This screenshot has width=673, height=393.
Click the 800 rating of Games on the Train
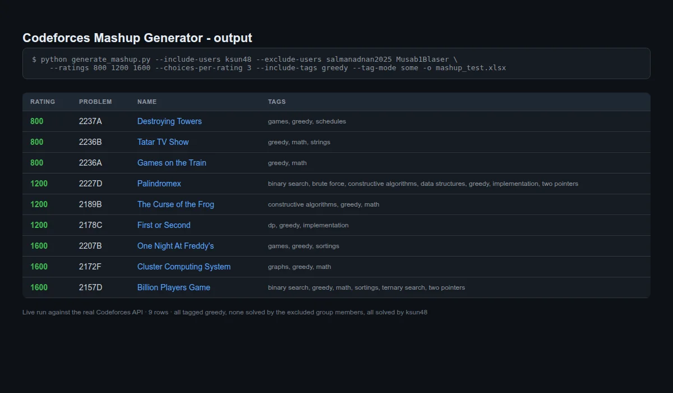(36, 163)
